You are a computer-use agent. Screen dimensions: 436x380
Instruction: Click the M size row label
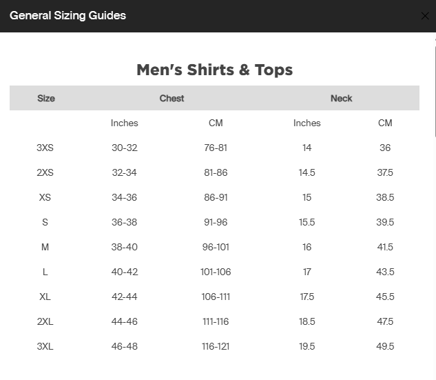(45, 247)
